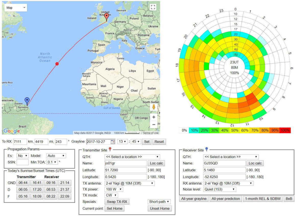Screen dimensions: 295x216
Task: Click the Set grayline button
Action: (147, 142)
